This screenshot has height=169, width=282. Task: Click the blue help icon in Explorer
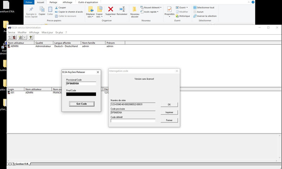click(x=253, y=2)
